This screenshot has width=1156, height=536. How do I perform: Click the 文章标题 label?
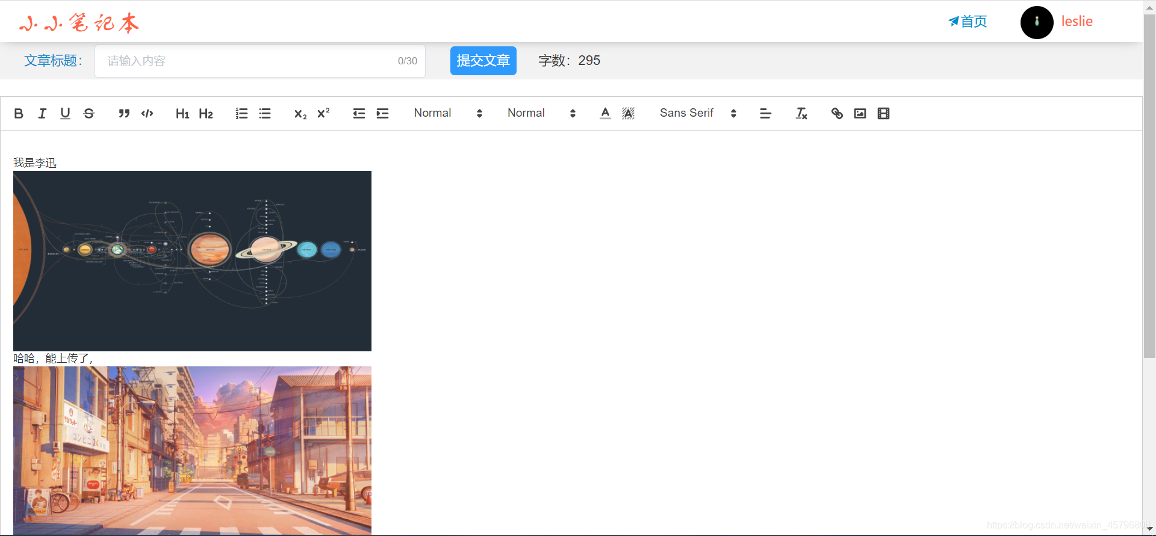coord(53,61)
